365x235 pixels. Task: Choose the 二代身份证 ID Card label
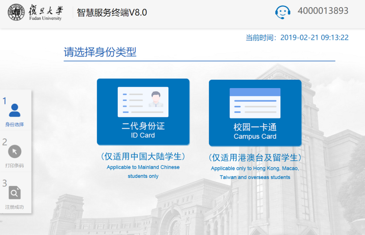tap(143, 130)
